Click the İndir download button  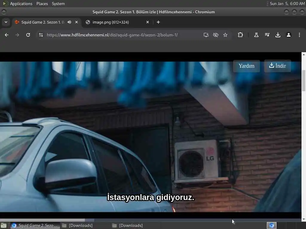(278, 66)
